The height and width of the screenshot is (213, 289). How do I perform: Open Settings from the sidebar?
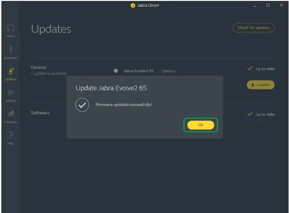click(11, 96)
